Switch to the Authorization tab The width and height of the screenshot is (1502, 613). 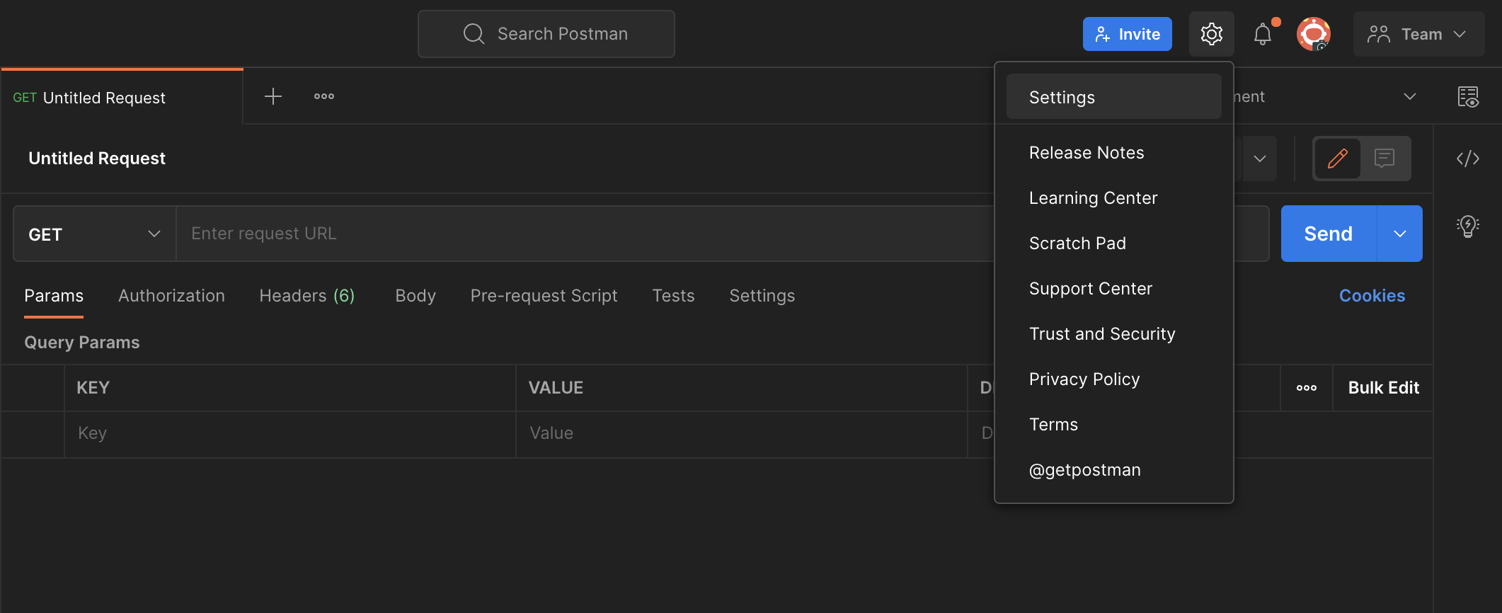171,296
